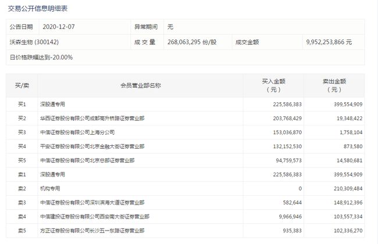Select 机构专用 member name
The image size is (378, 244).
coord(50,188)
